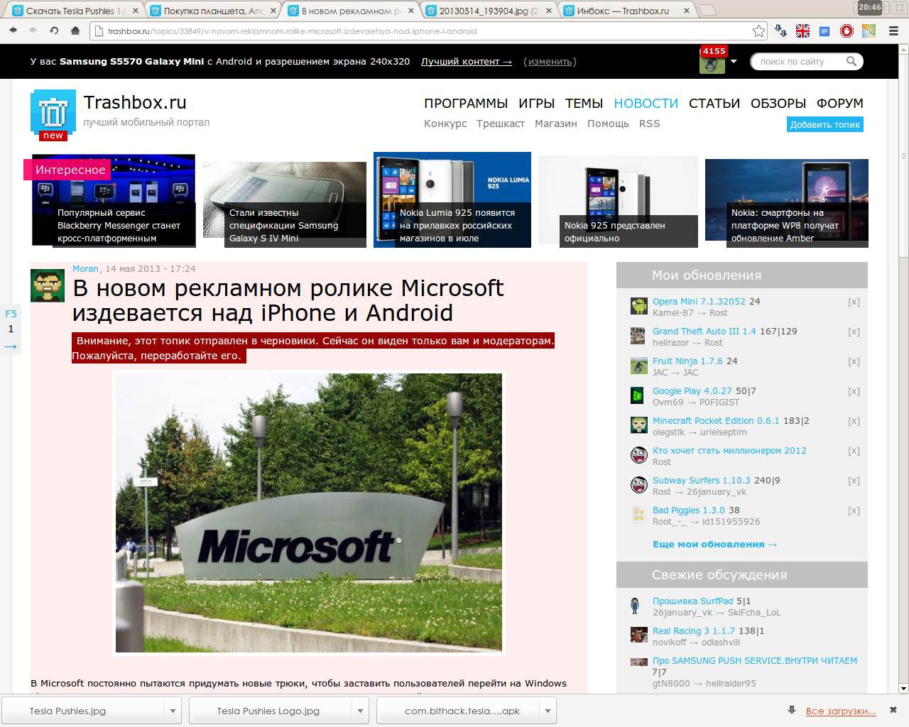This screenshot has height=727, width=909.
Task: Switch to Покупка планшета tab
Action: (213, 11)
